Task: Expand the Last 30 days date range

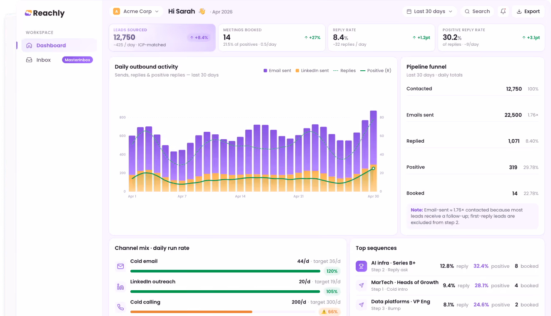Action: coord(429,12)
